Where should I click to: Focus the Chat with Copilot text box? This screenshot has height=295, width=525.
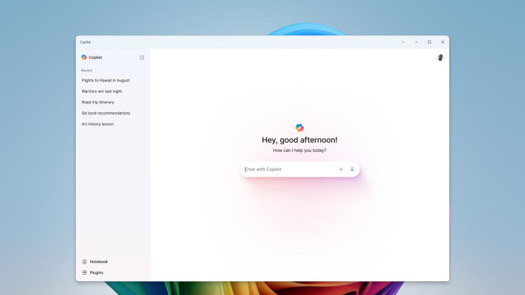point(287,170)
